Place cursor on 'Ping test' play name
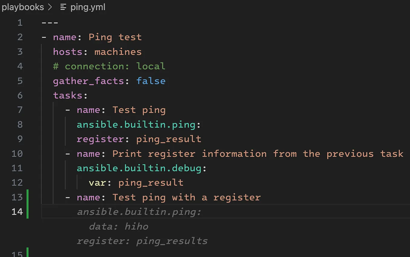Viewport: 410px width, 257px height. (x=115, y=37)
